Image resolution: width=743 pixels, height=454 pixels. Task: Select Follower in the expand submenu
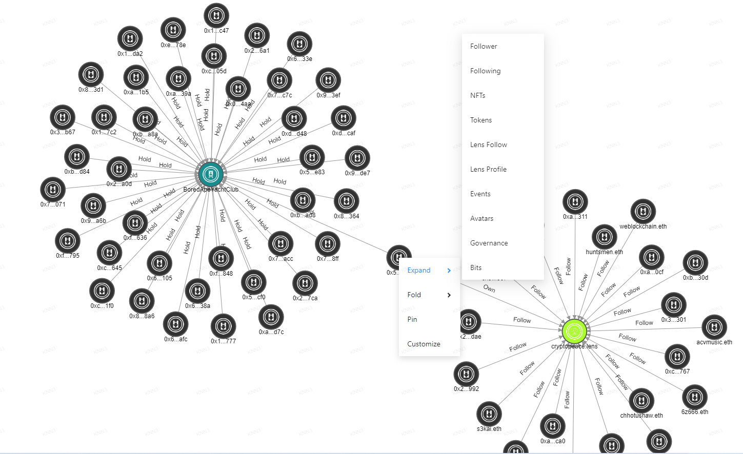click(503, 46)
